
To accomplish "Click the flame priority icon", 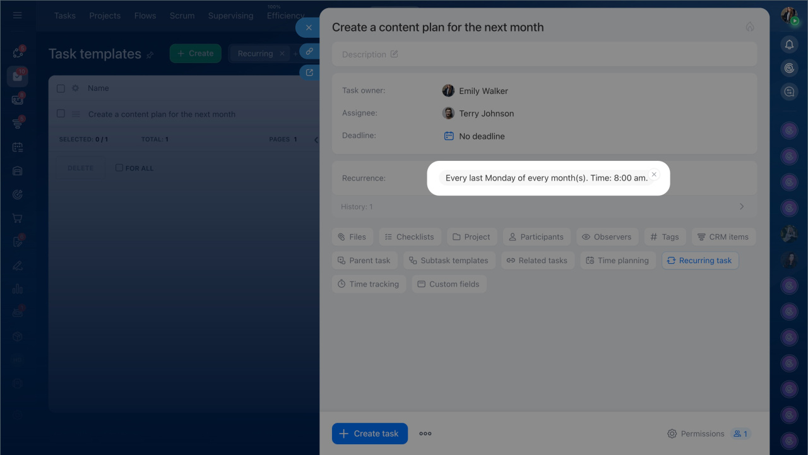I will [x=750, y=27].
